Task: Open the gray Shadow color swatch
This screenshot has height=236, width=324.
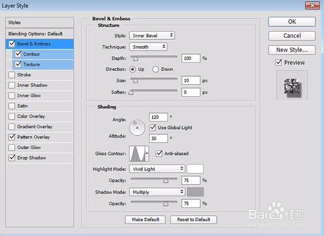Action: [195, 192]
